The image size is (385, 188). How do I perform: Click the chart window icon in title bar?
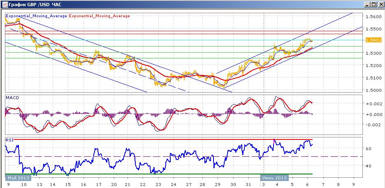click(x=5, y=5)
